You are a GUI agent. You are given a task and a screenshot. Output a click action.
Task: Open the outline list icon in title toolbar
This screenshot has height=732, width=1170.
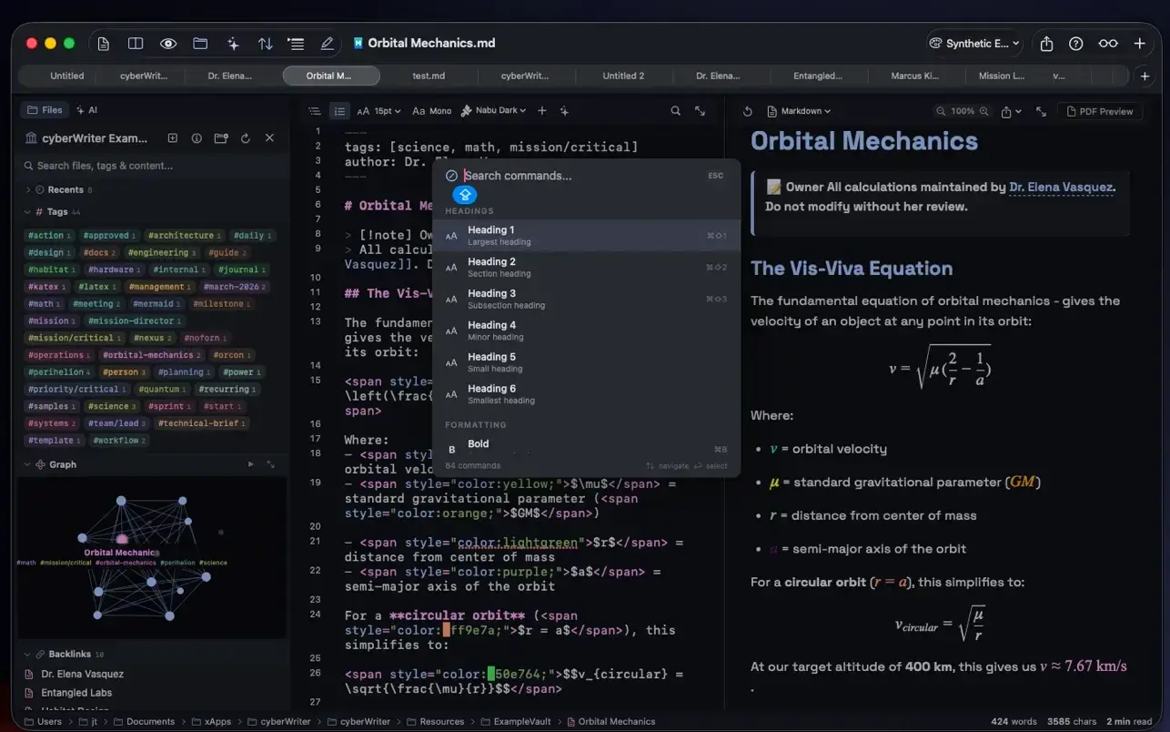[296, 44]
